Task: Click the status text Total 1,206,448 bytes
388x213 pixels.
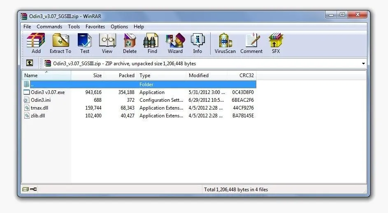Action: (236, 190)
